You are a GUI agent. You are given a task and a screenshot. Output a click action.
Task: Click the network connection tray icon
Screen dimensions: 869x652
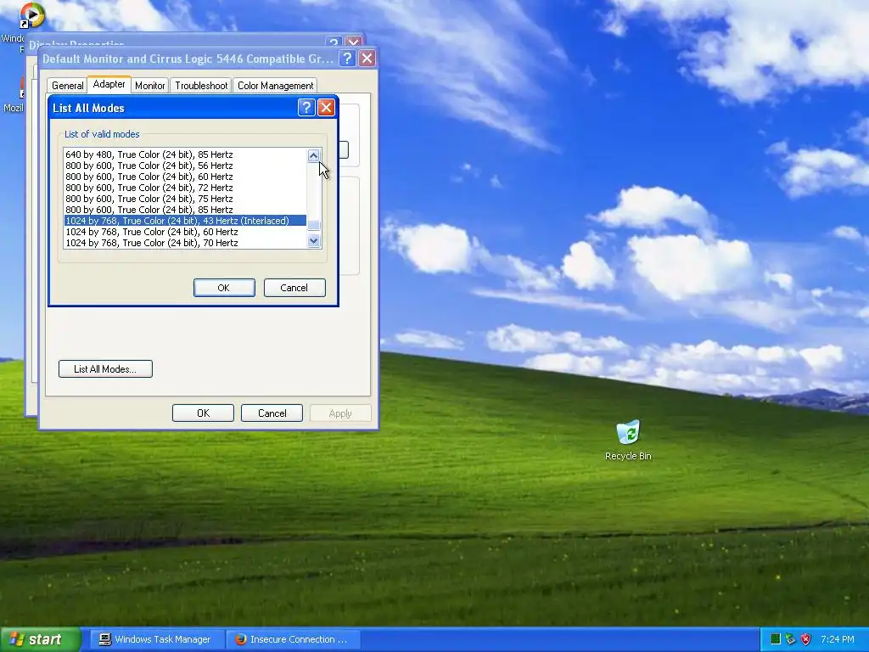[791, 639]
